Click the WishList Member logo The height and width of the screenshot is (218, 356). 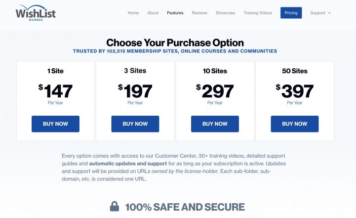35,12
